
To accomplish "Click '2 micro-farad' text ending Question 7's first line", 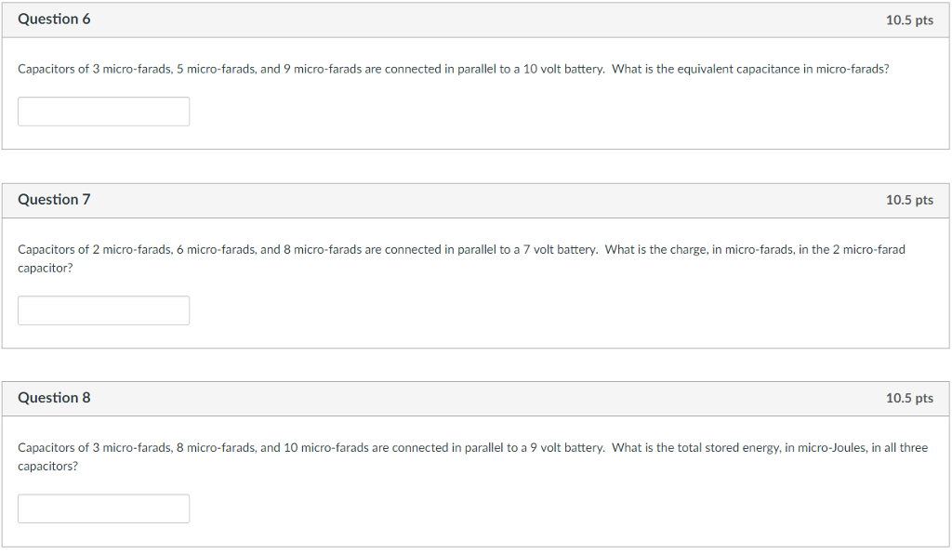I will pyautogui.click(x=869, y=249).
